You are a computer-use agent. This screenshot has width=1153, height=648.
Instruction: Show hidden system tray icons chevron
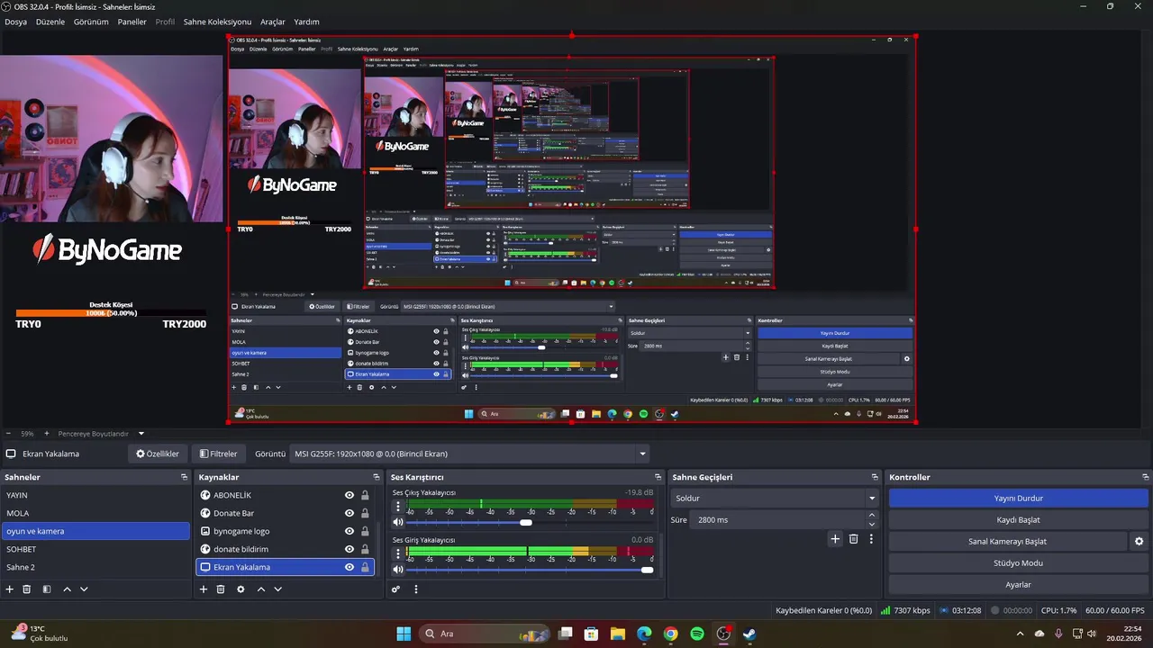(1021, 634)
